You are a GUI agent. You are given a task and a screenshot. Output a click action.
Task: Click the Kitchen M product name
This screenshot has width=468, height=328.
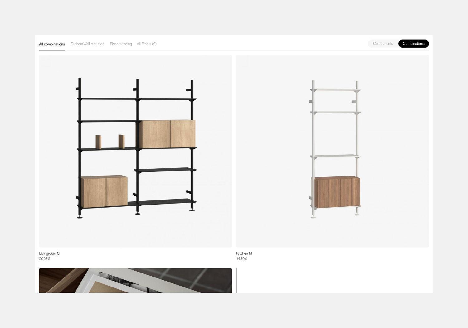pyautogui.click(x=244, y=253)
